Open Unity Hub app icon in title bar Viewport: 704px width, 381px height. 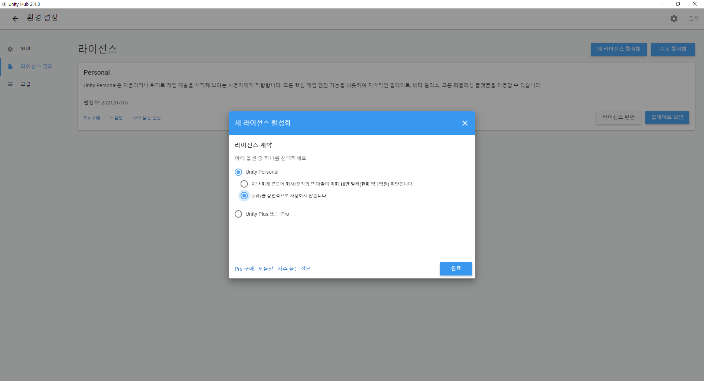pos(4,4)
